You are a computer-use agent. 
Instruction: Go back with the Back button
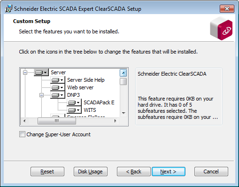(134, 171)
